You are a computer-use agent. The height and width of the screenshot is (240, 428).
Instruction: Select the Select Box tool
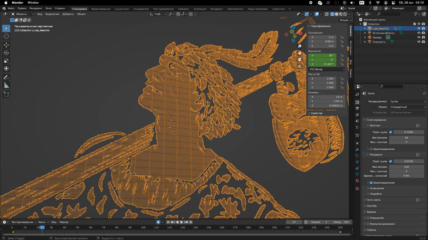pyautogui.click(x=6, y=28)
